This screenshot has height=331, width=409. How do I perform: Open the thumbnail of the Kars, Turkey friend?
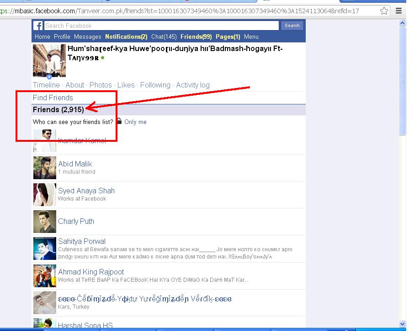click(x=45, y=303)
